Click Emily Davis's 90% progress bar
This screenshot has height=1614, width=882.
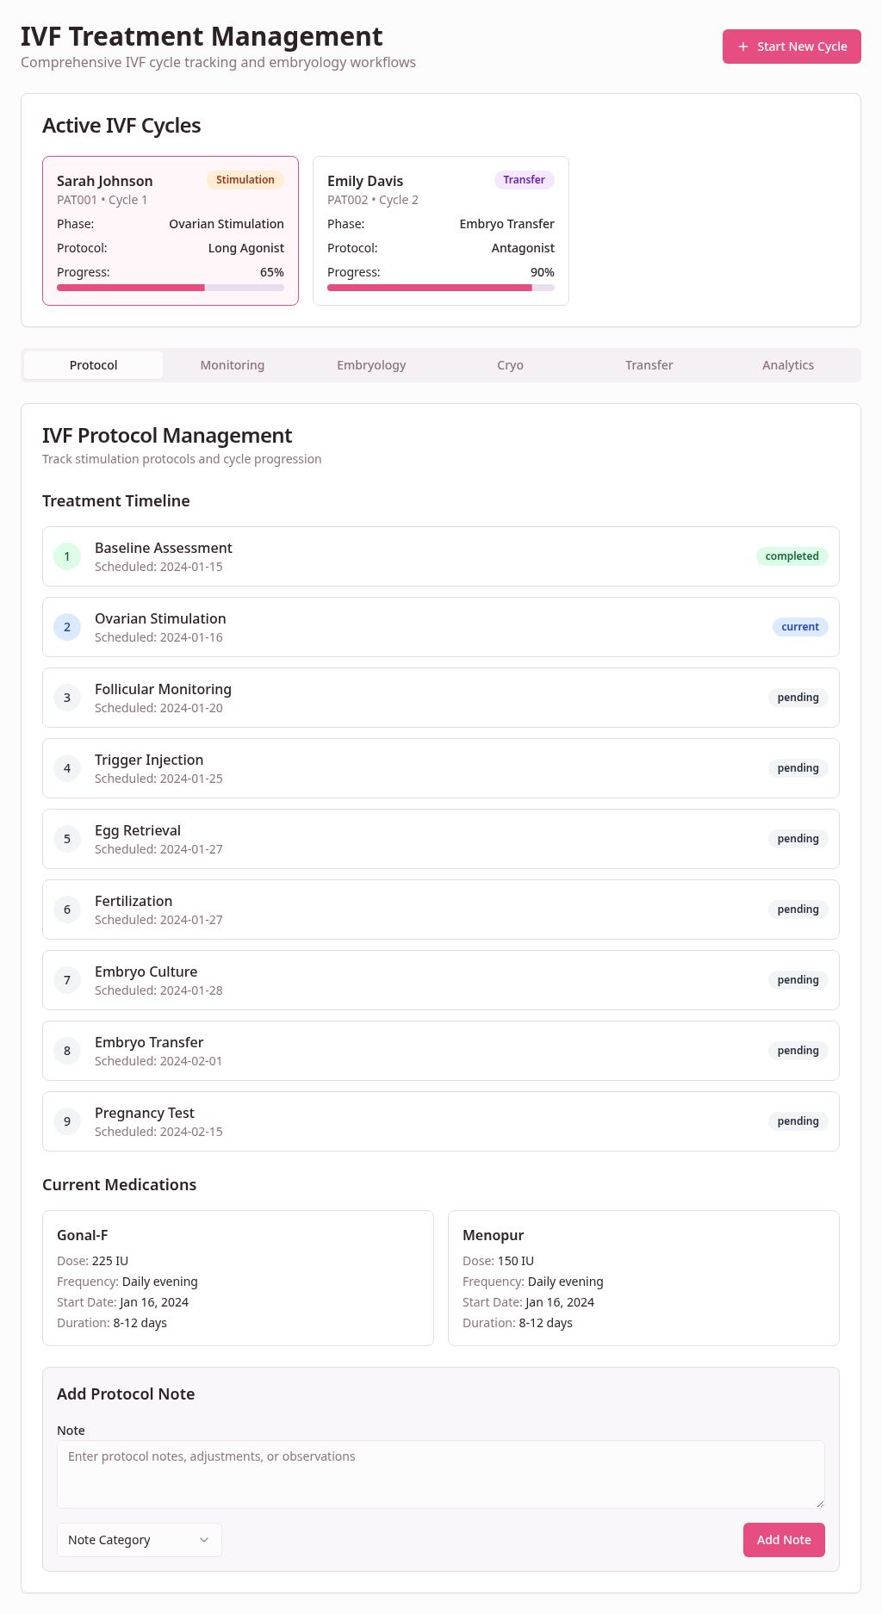[x=441, y=288]
